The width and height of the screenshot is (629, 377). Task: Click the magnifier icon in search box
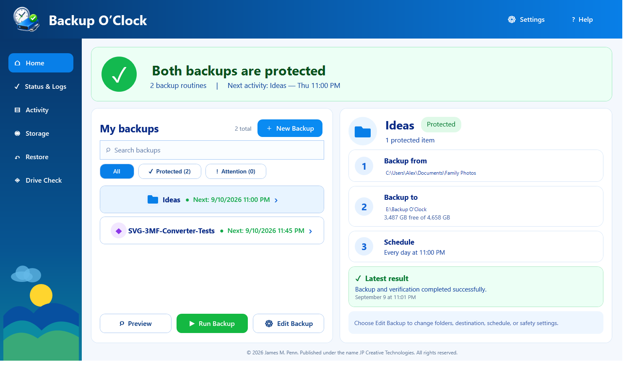click(x=108, y=150)
